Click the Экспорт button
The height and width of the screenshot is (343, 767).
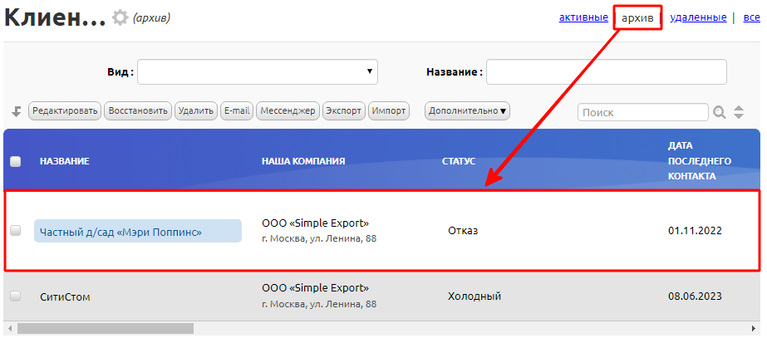point(344,111)
